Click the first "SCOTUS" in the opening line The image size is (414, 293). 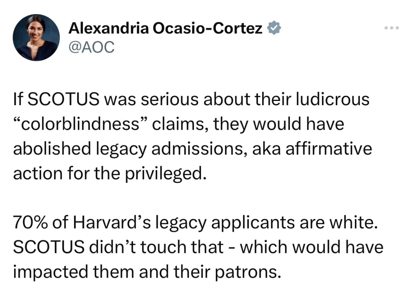click(64, 99)
